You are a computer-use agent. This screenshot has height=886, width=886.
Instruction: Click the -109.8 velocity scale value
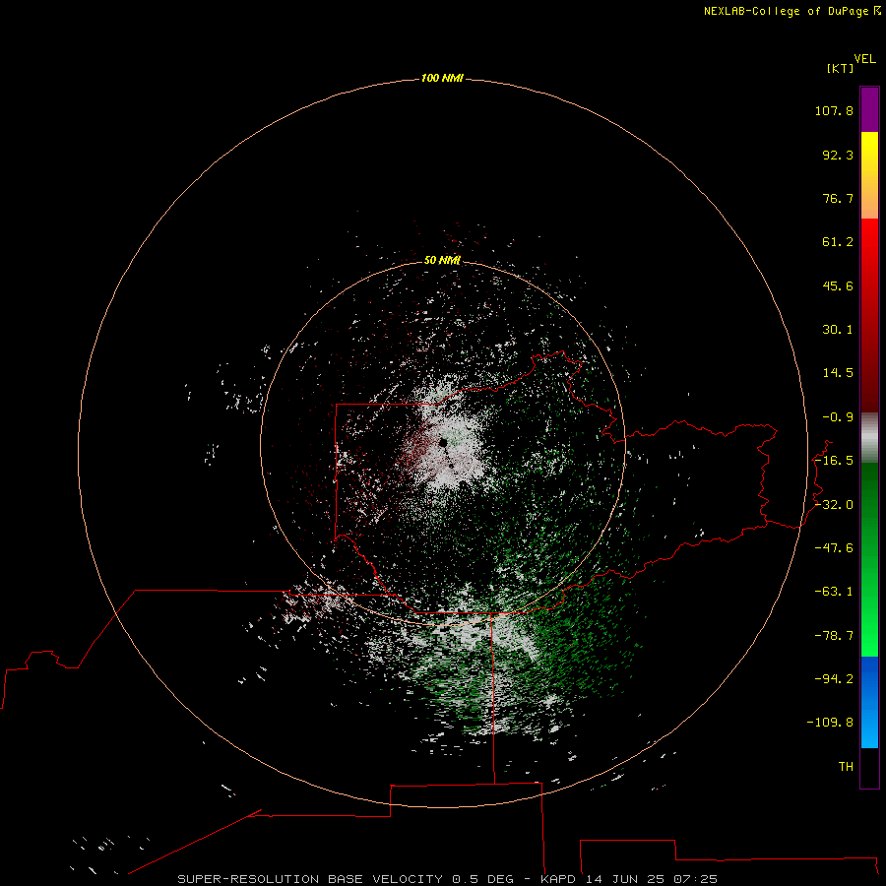point(830,723)
